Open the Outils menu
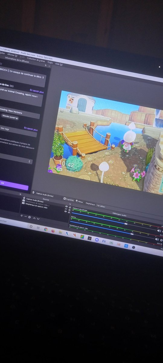163x363 pixels. tap(50, 62)
